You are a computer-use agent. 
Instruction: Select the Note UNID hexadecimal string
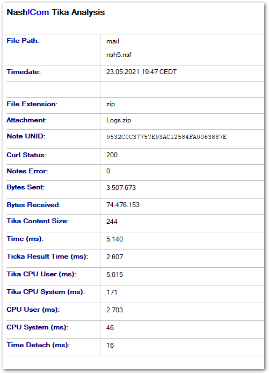point(166,137)
